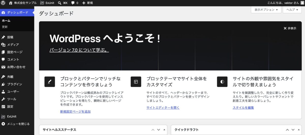The image size is (305, 135).
Task: Dismiss welcome panel with 非表示
Action: coord(290,28)
